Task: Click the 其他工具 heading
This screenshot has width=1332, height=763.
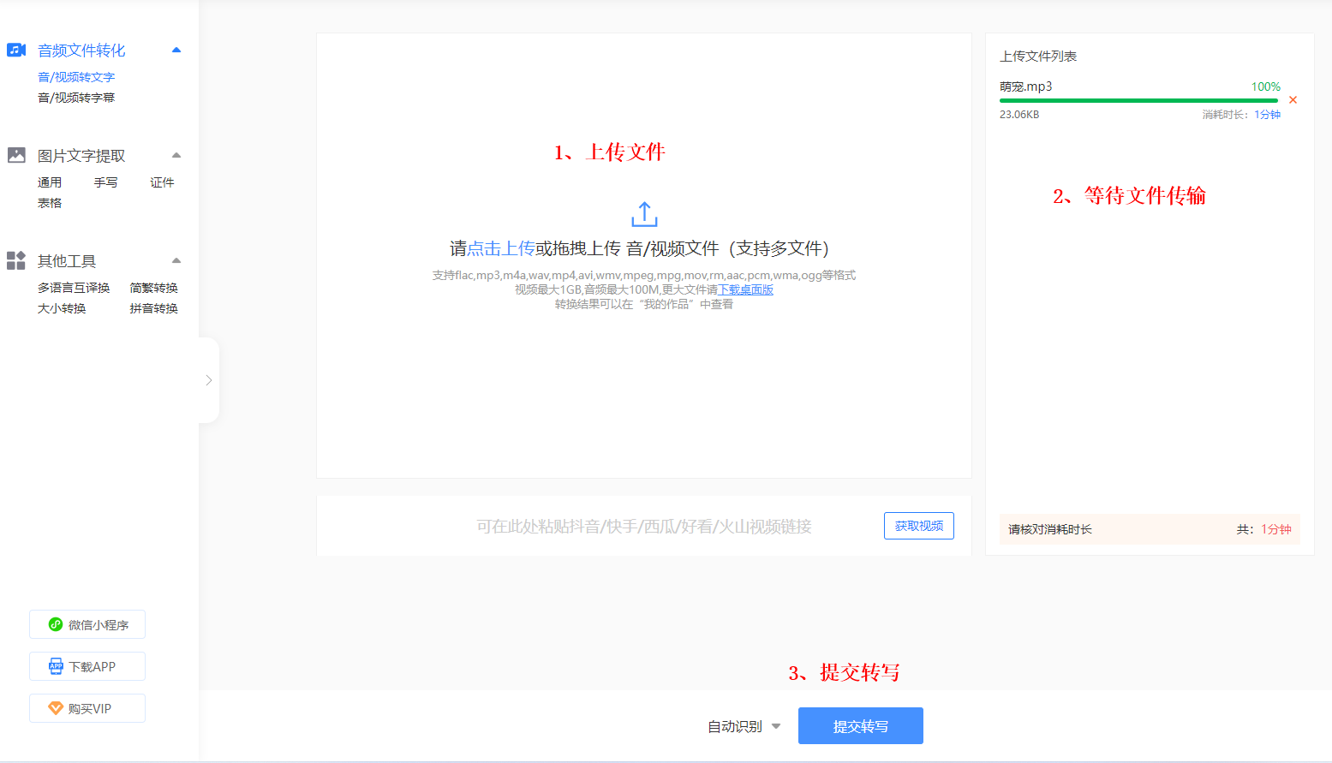Action: point(67,261)
